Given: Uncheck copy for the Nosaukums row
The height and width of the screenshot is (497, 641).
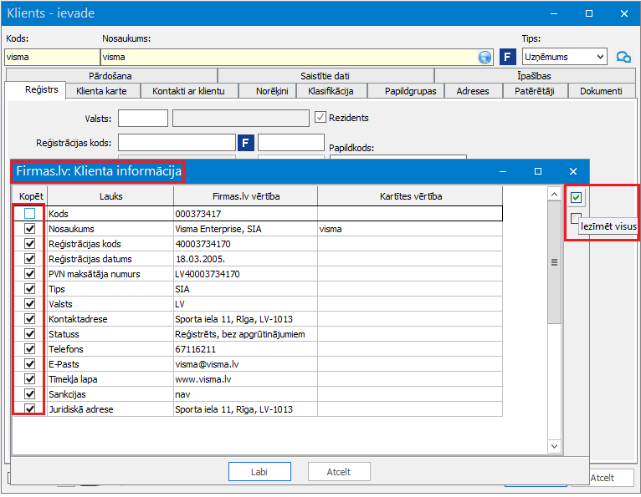Looking at the screenshot, I should tap(30, 229).
